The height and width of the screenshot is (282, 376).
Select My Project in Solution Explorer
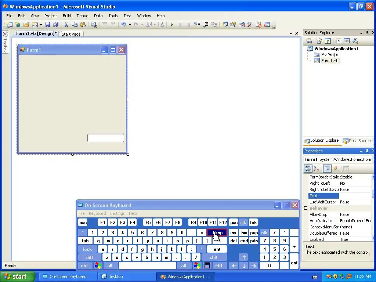(x=330, y=55)
